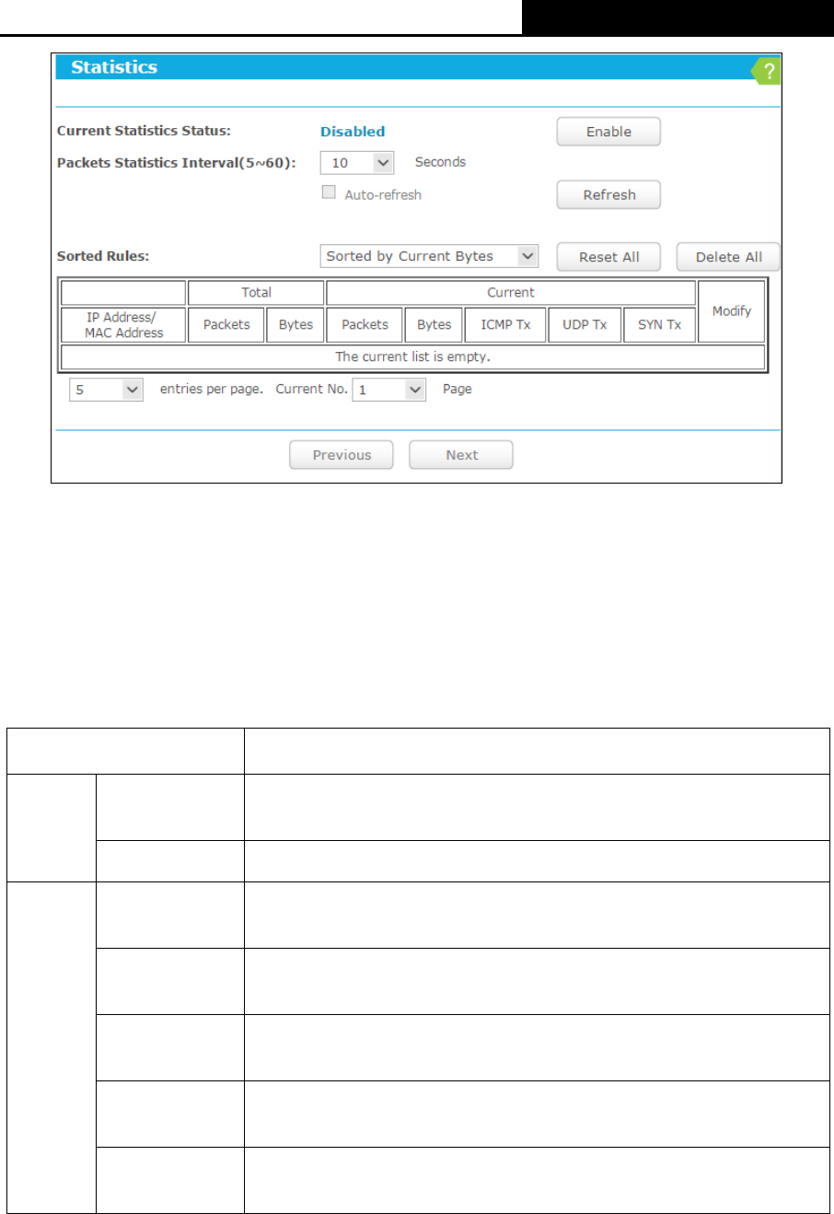
Task: Click the Reset All button
Action: pyautogui.click(x=608, y=257)
